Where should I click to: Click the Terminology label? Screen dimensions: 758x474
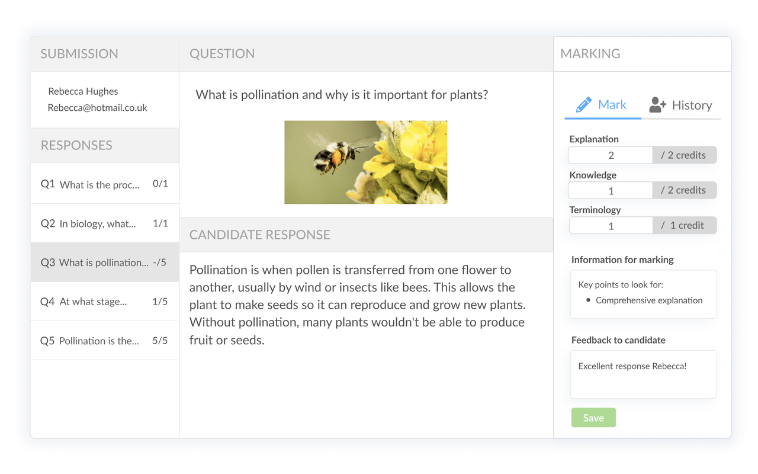(x=595, y=210)
